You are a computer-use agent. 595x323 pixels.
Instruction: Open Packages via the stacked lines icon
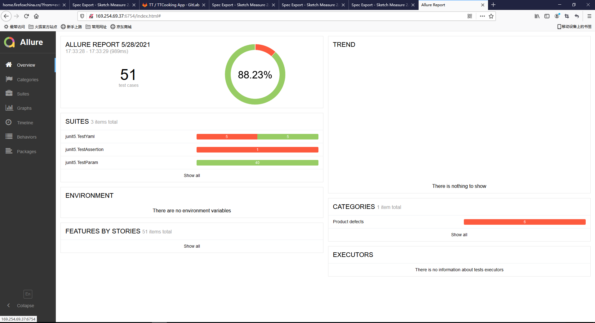point(9,151)
